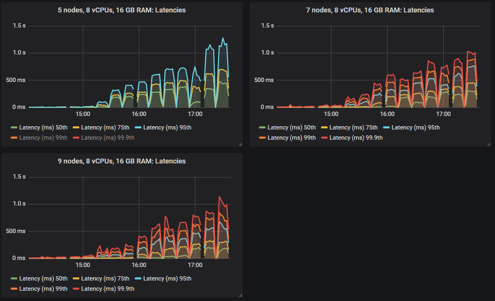
Task: Hide the 99th latency series in 9 nodes legend
Action: (43, 289)
